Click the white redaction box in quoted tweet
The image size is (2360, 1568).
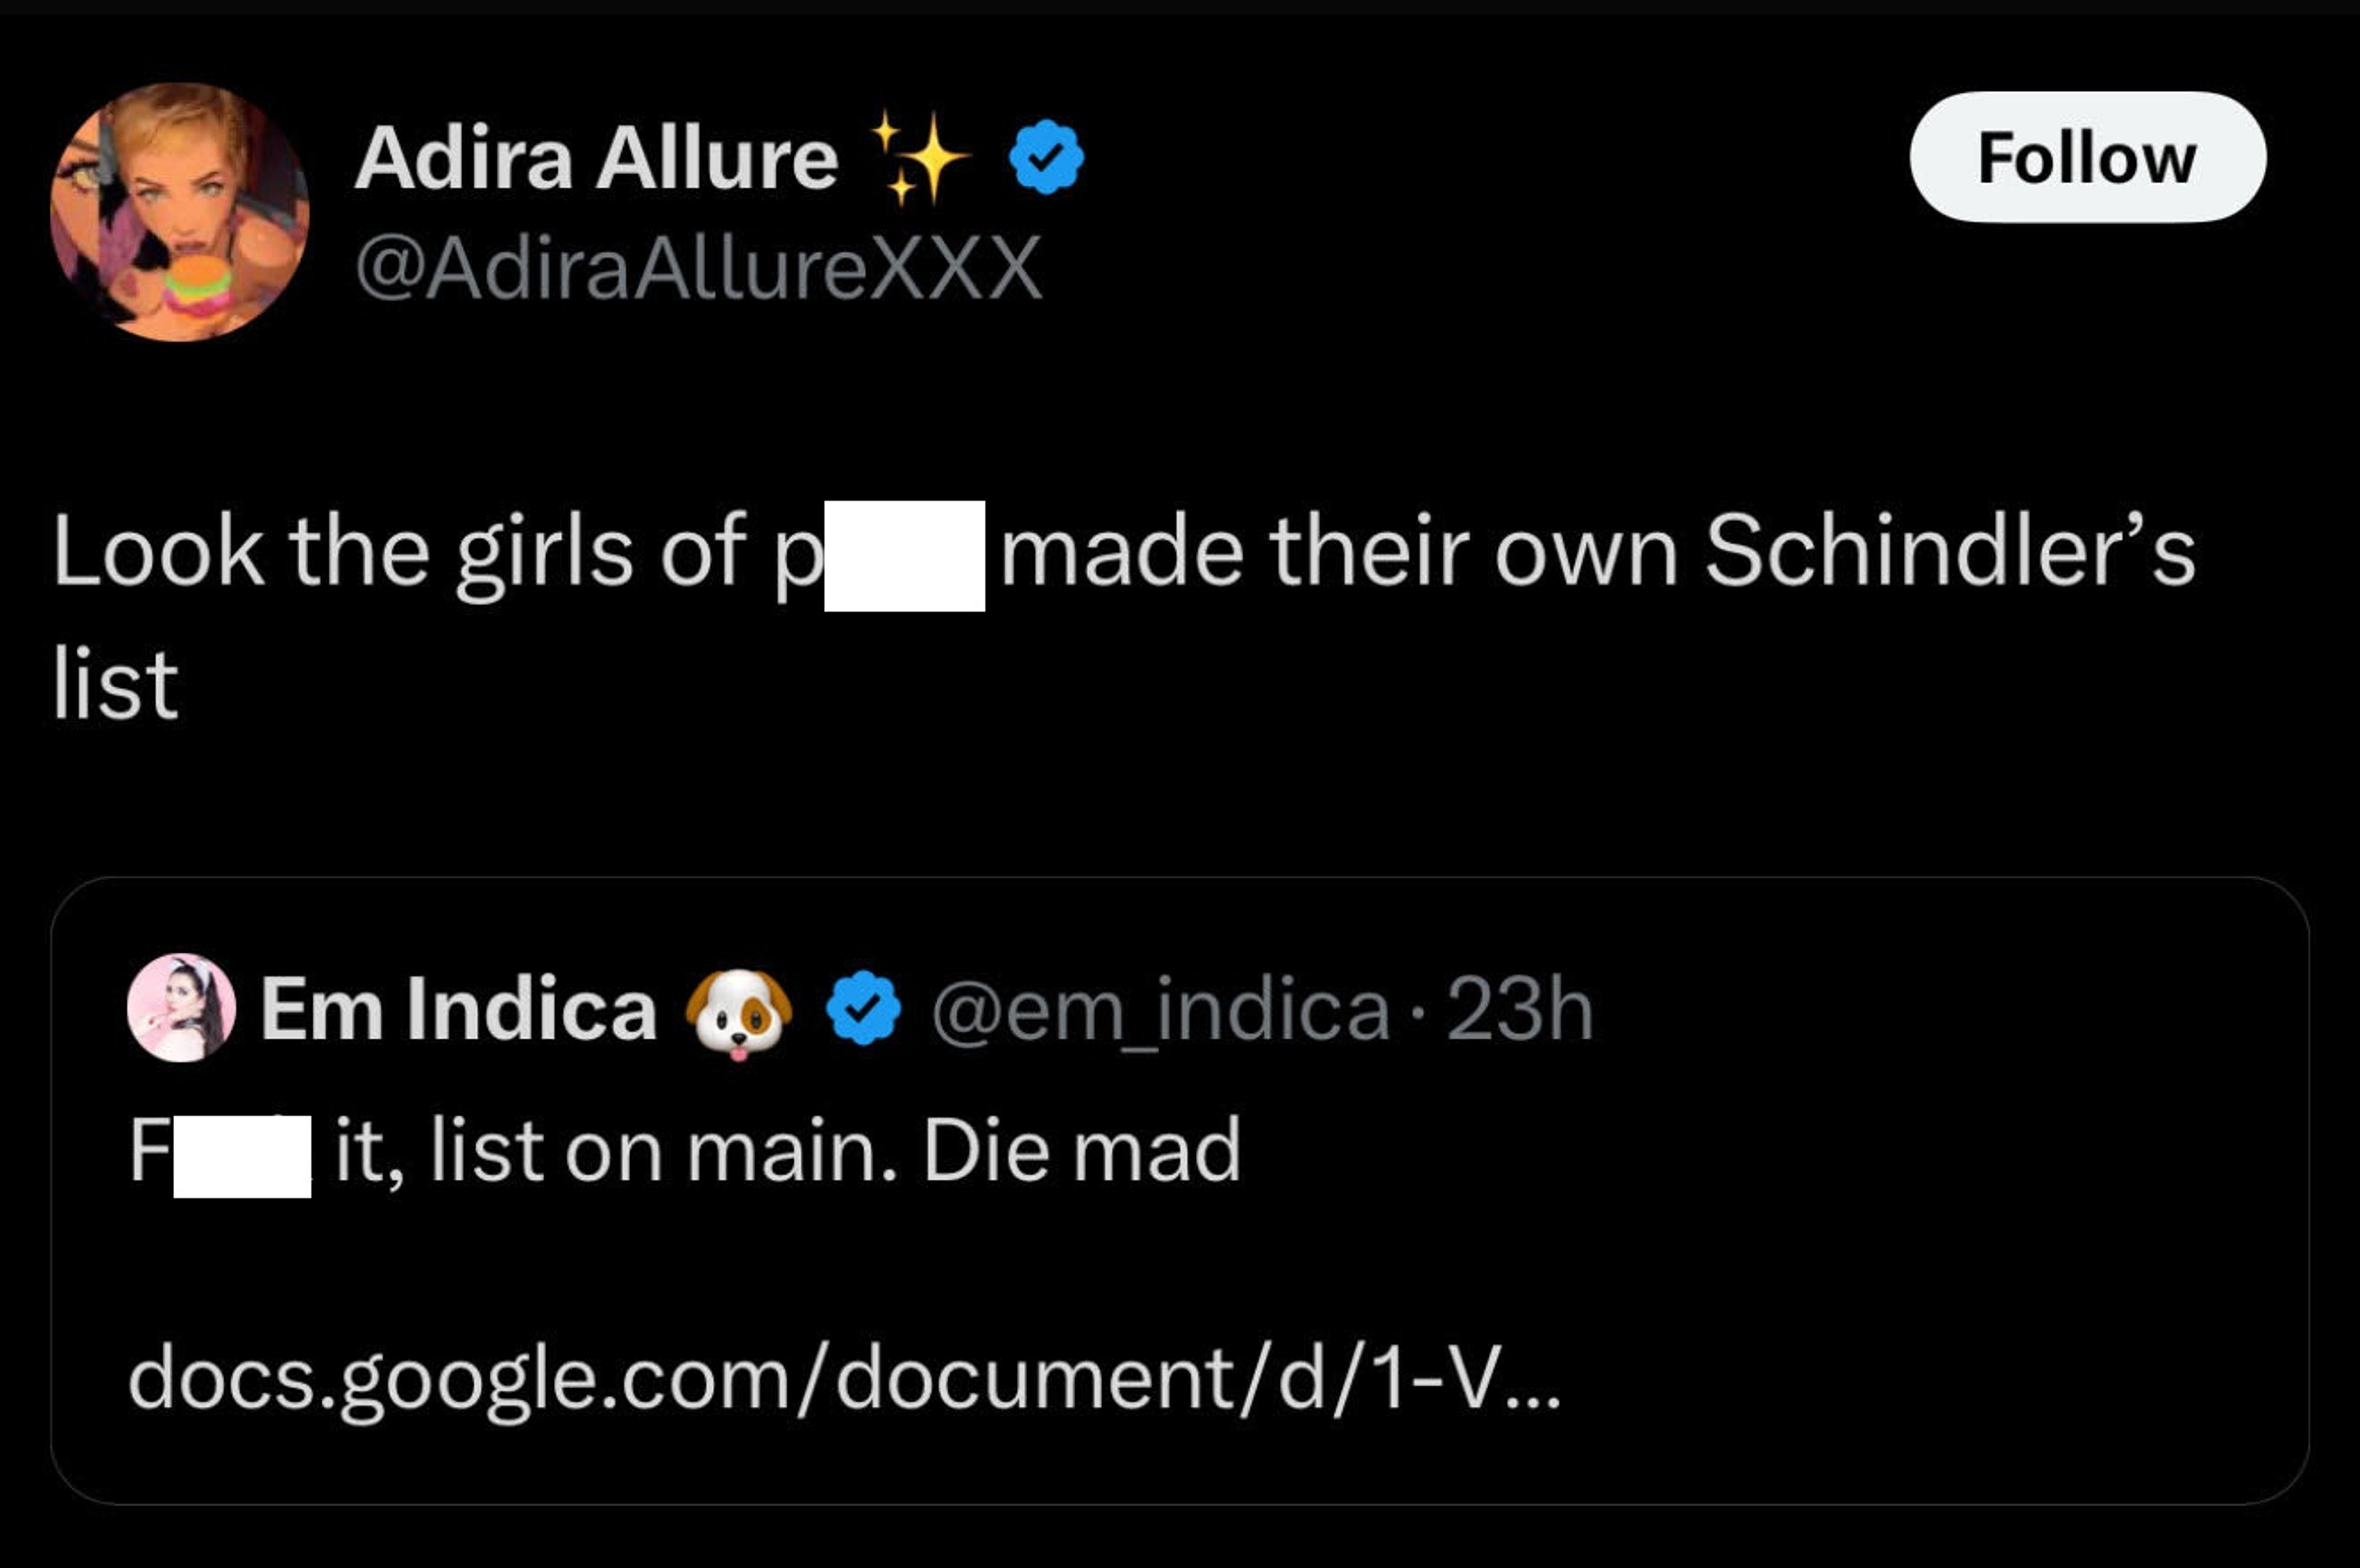[242, 1156]
